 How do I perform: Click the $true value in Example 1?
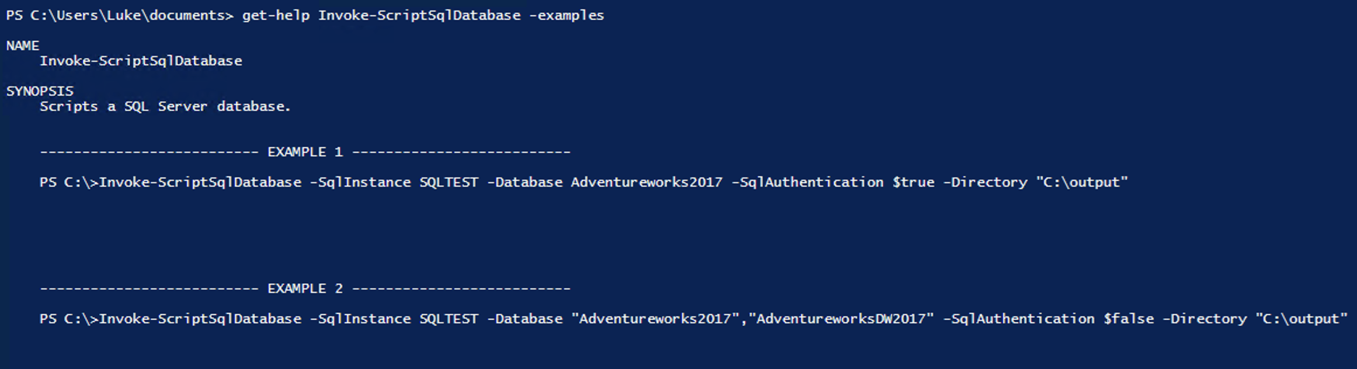(913, 183)
